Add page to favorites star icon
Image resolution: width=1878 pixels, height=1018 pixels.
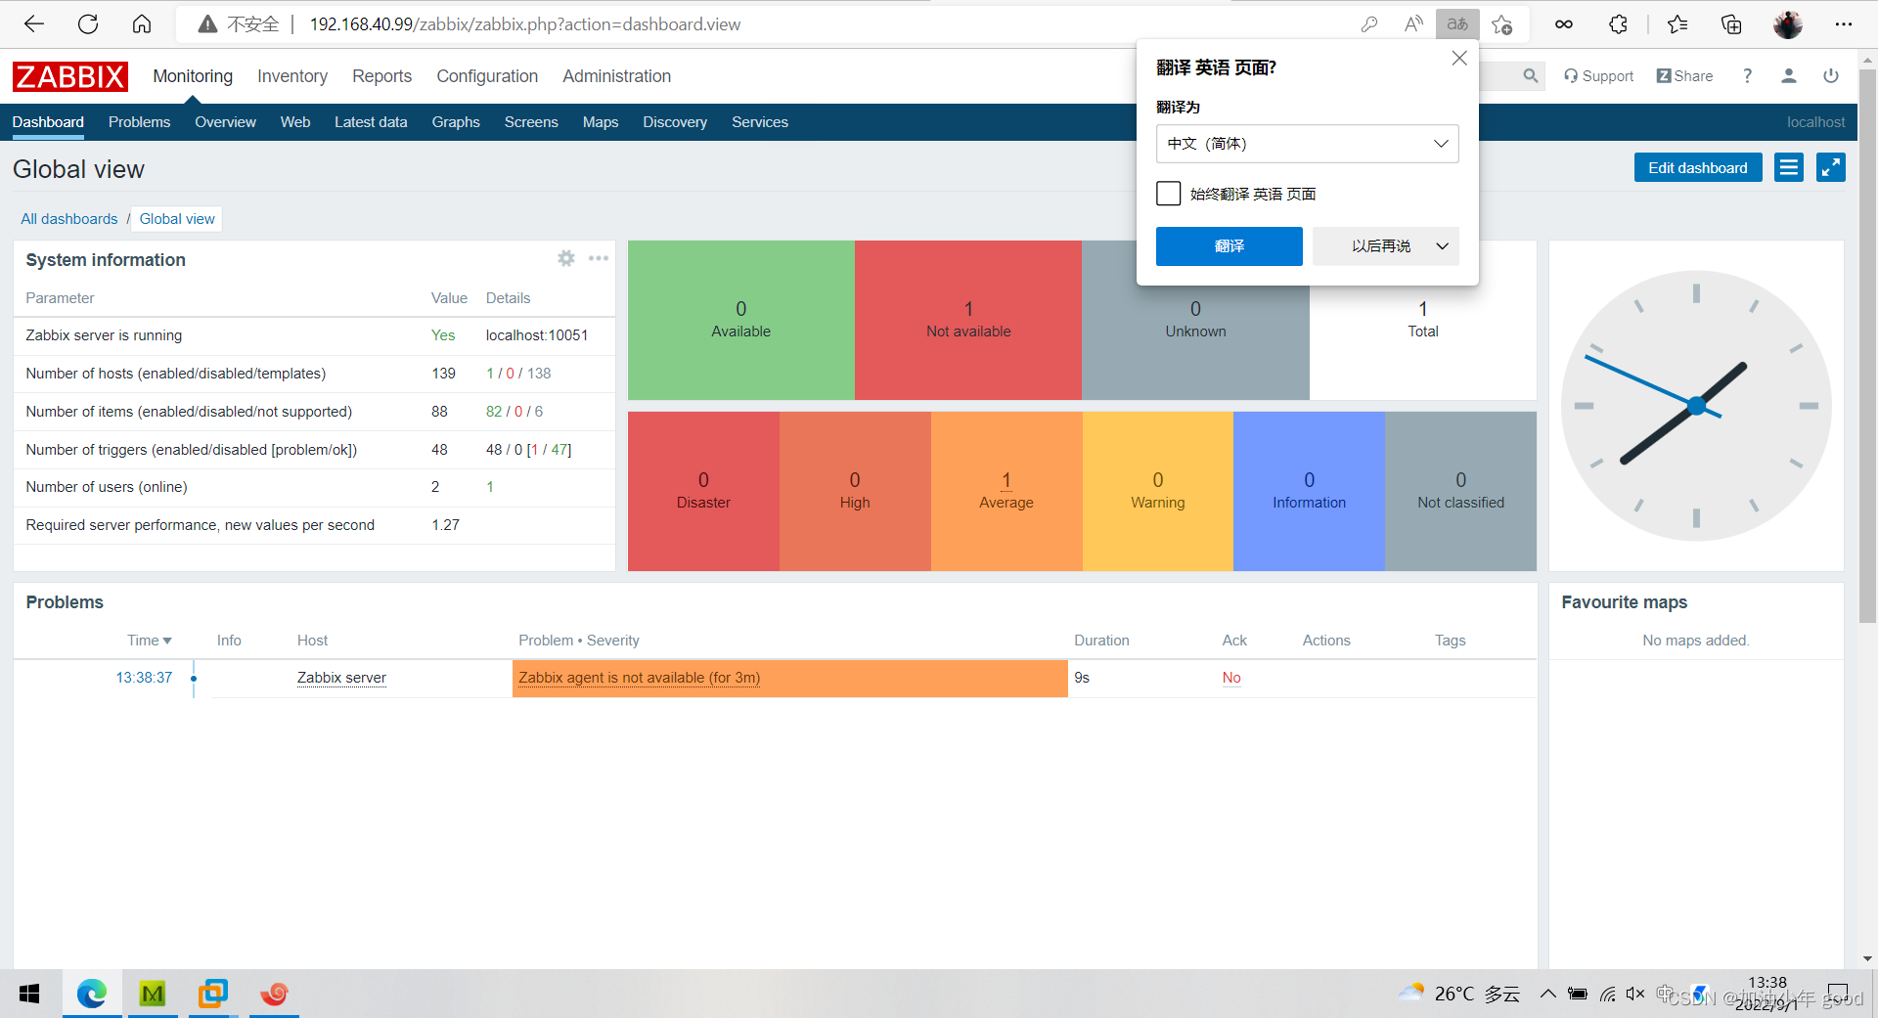pos(1502,24)
